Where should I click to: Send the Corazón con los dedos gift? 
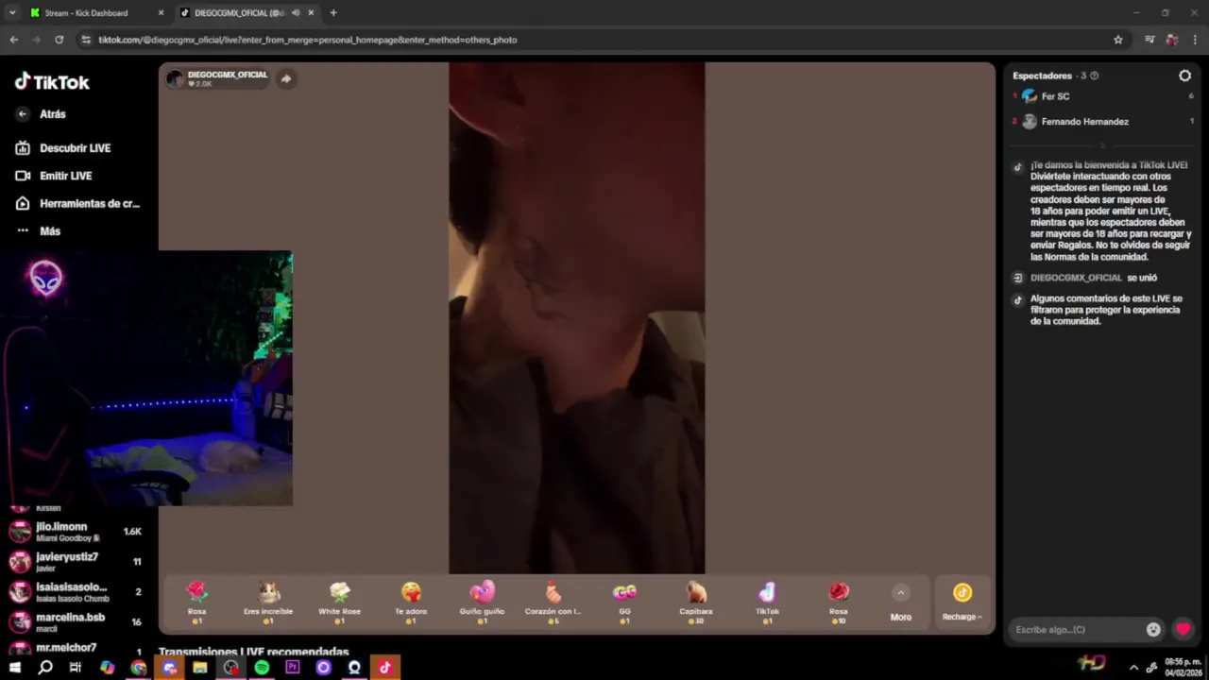tap(553, 603)
